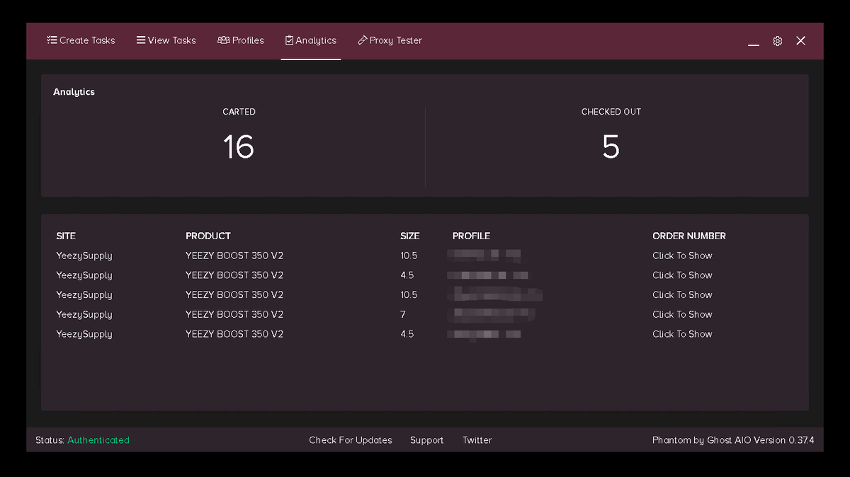Click the Analytics panel heading
Image resolution: width=850 pixels, height=477 pixels.
coord(74,92)
